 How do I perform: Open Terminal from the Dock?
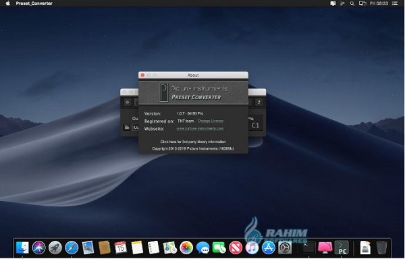308,248
